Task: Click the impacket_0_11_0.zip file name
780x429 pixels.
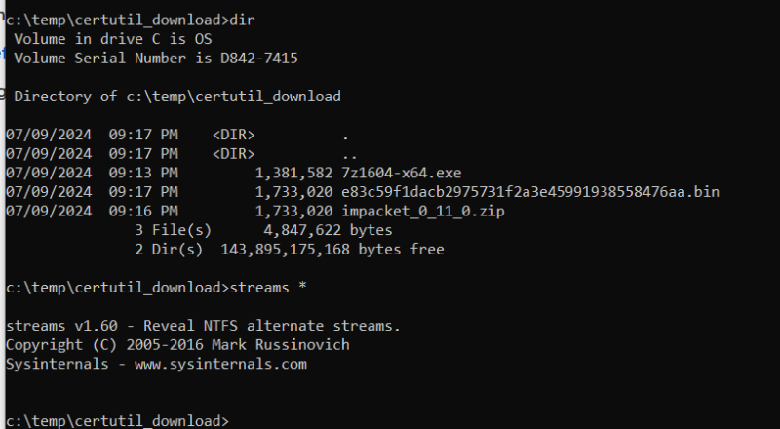Action: [423, 211]
